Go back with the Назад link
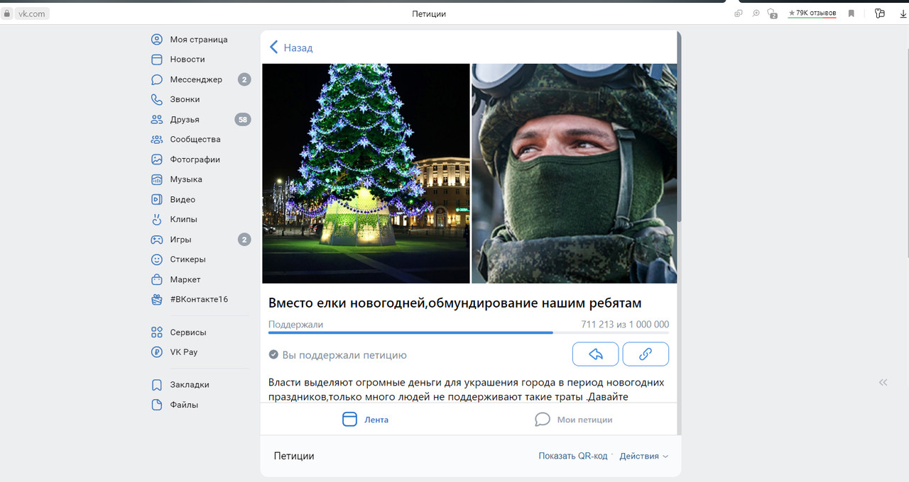The height and width of the screenshot is (482, 909). (291, 47)
